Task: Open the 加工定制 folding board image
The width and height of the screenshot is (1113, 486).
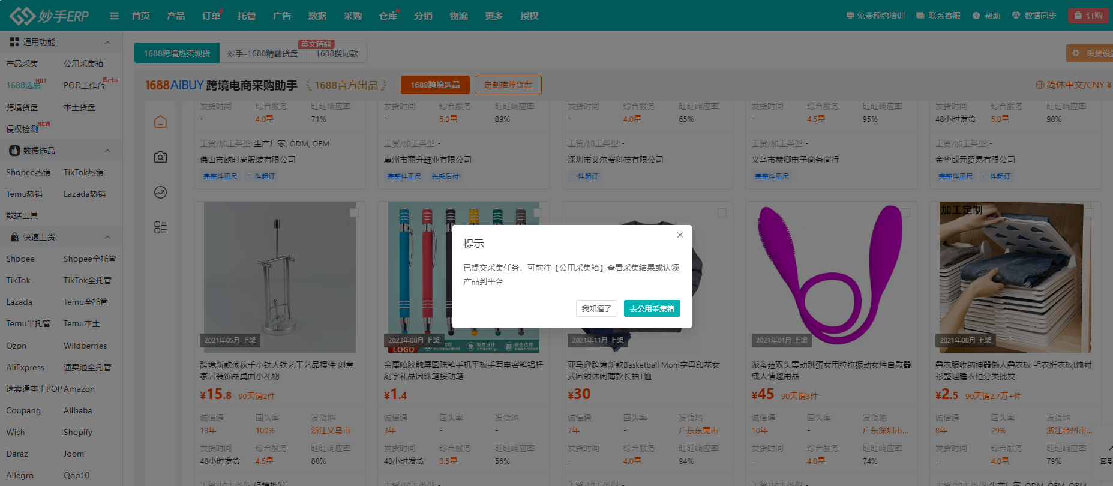Action: (x=1015, y=277)
